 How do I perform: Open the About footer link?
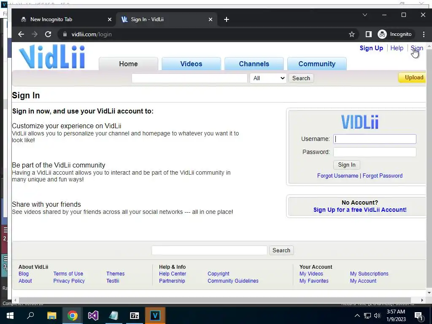25,281
